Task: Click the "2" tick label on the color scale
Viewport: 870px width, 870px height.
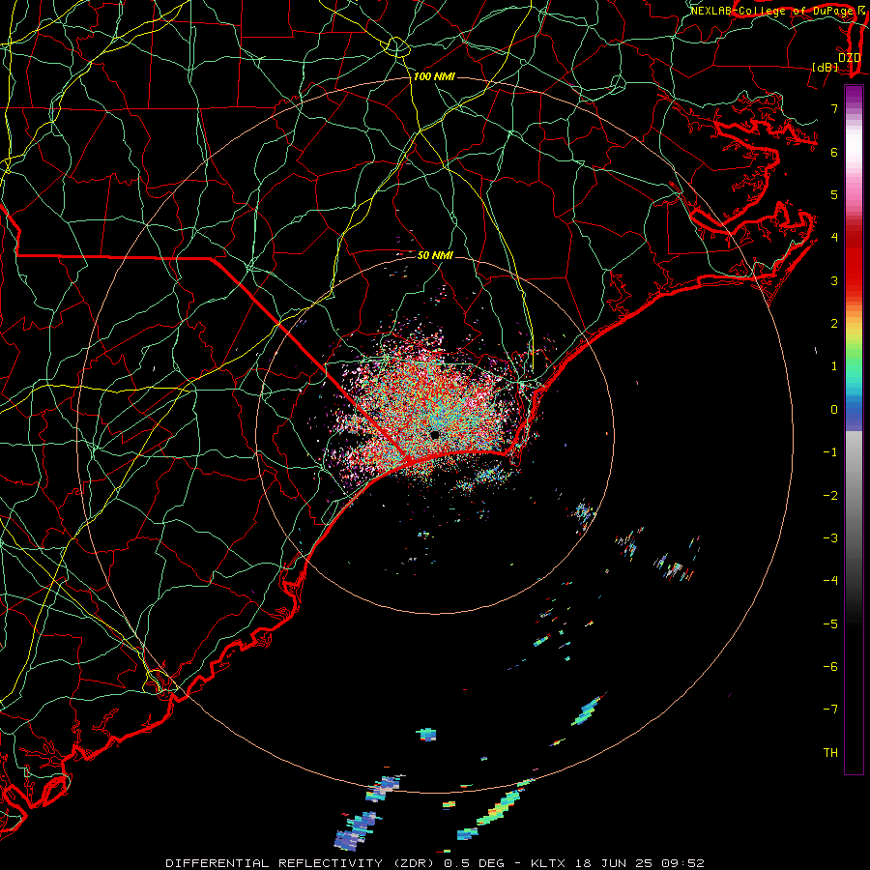Action: click(x=834, y=324)
